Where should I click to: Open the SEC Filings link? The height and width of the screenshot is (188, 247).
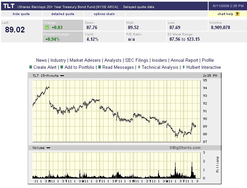point(137,60)
